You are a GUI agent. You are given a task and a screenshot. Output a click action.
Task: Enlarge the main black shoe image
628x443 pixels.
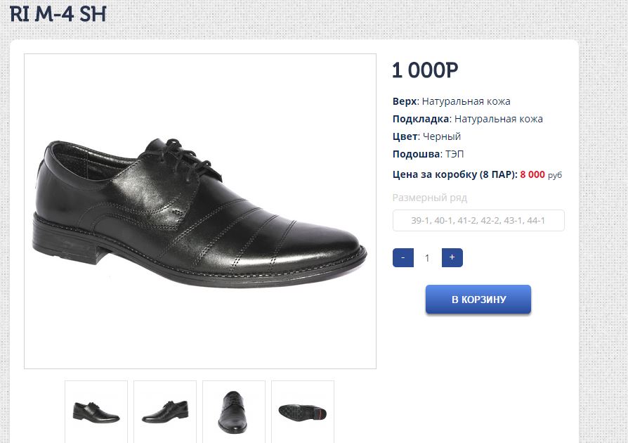click(x=200, y=211)
